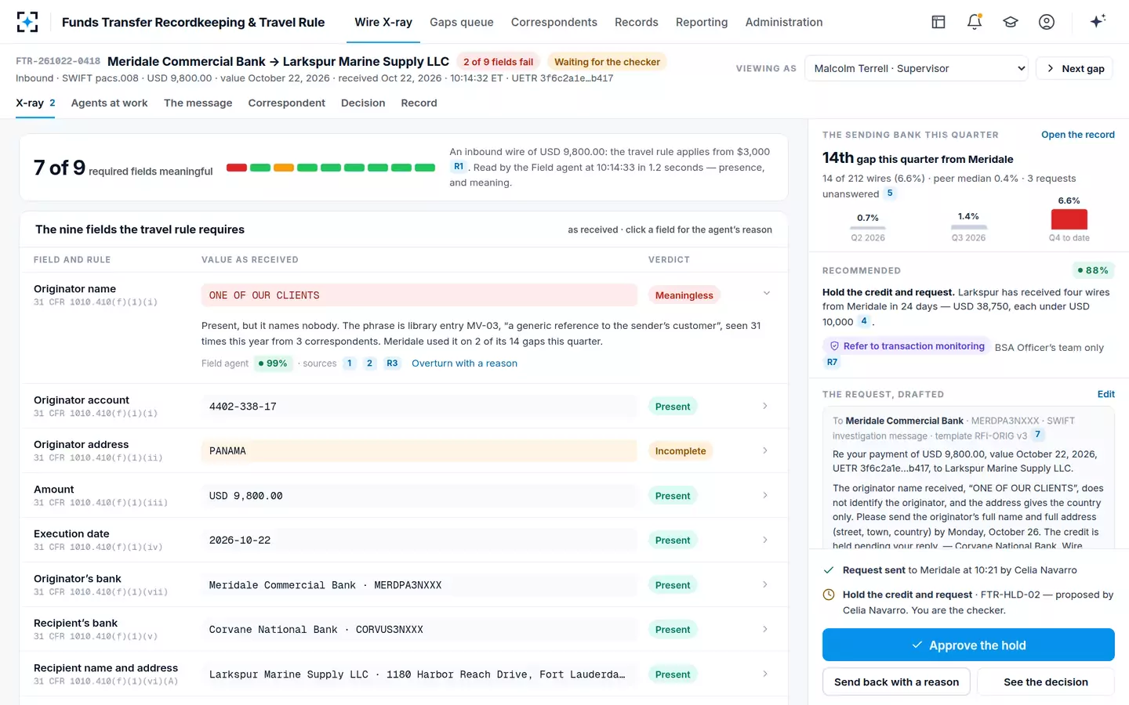Go to Gaps queue
Viewport: 1129px width, 705px height.
(x=462, y=22)
